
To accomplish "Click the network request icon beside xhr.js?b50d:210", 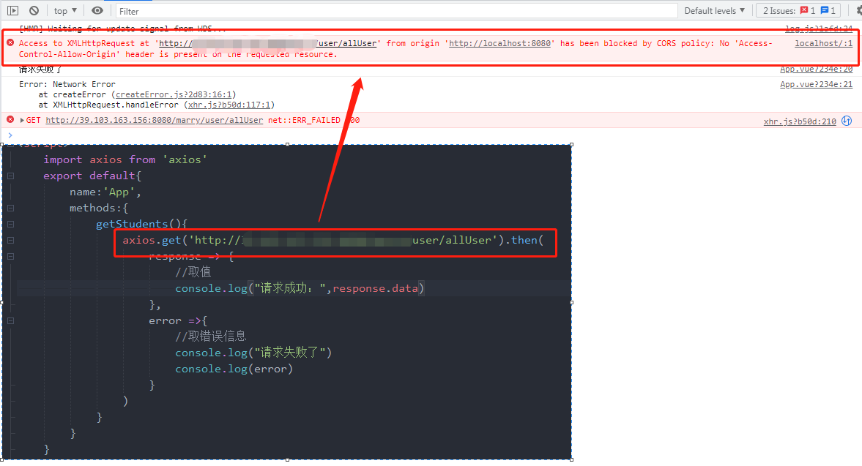I will pos(847,121).
